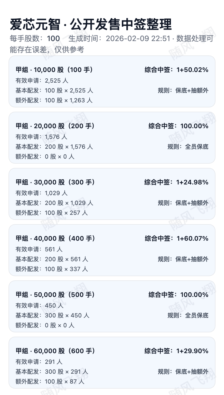Click the 综合中签 1+29.90% result

(x=176, y=351)
